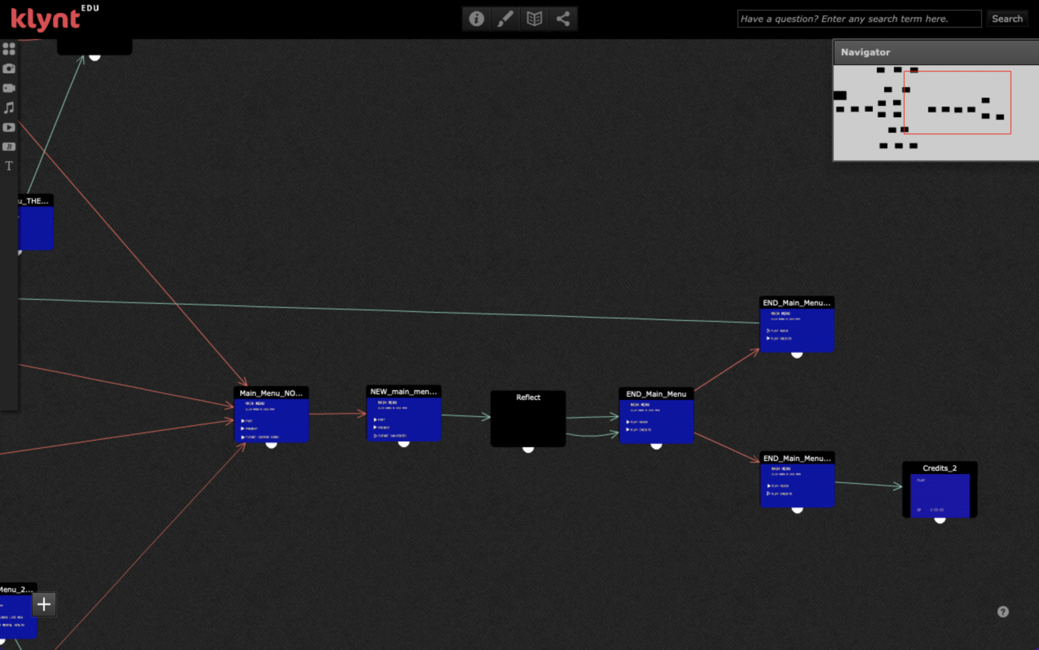1039x650 pixels.
Task: Open the B button-style icon in sidebar
Action: (x=9, y=146)
